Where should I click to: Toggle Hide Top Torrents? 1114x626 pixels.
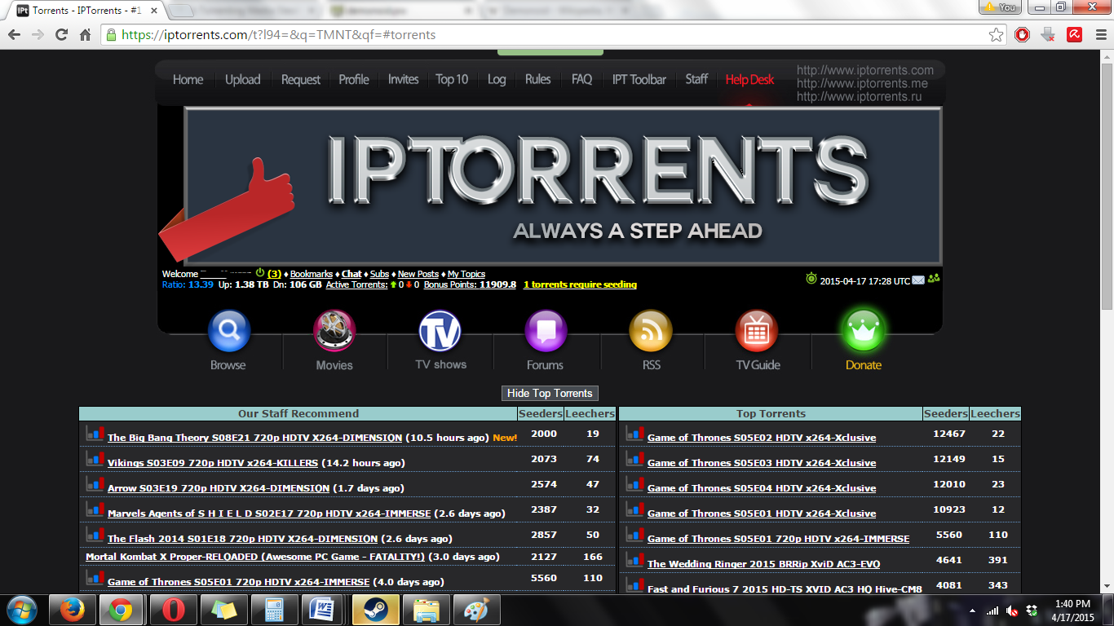click(x=550, y=393)
